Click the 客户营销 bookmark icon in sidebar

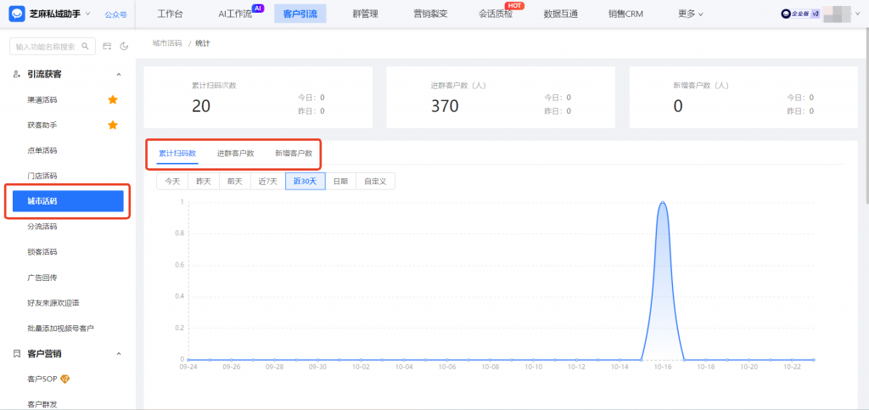click(x=17, y=353)
